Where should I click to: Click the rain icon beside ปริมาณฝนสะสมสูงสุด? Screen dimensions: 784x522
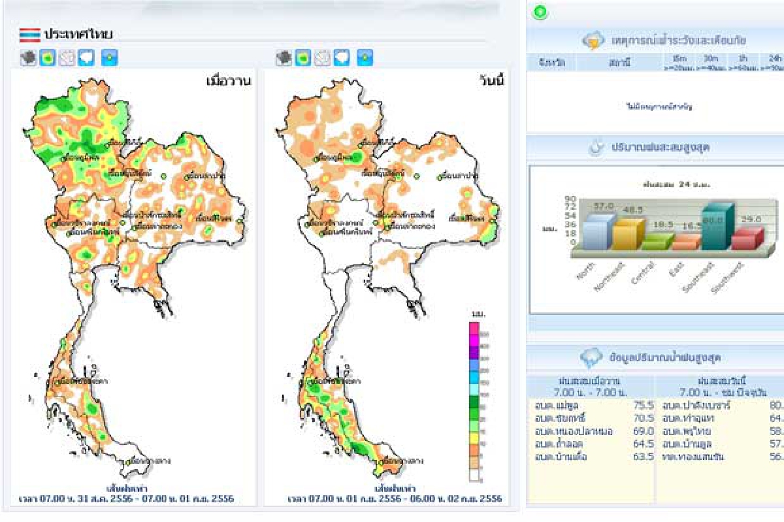point(596,148)
